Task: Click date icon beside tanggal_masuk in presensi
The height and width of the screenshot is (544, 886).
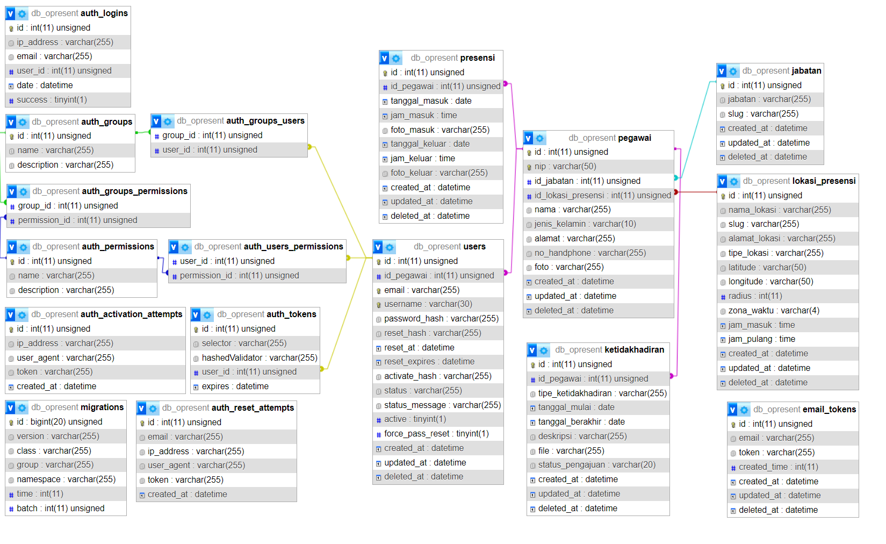Action: pos(385,102)
